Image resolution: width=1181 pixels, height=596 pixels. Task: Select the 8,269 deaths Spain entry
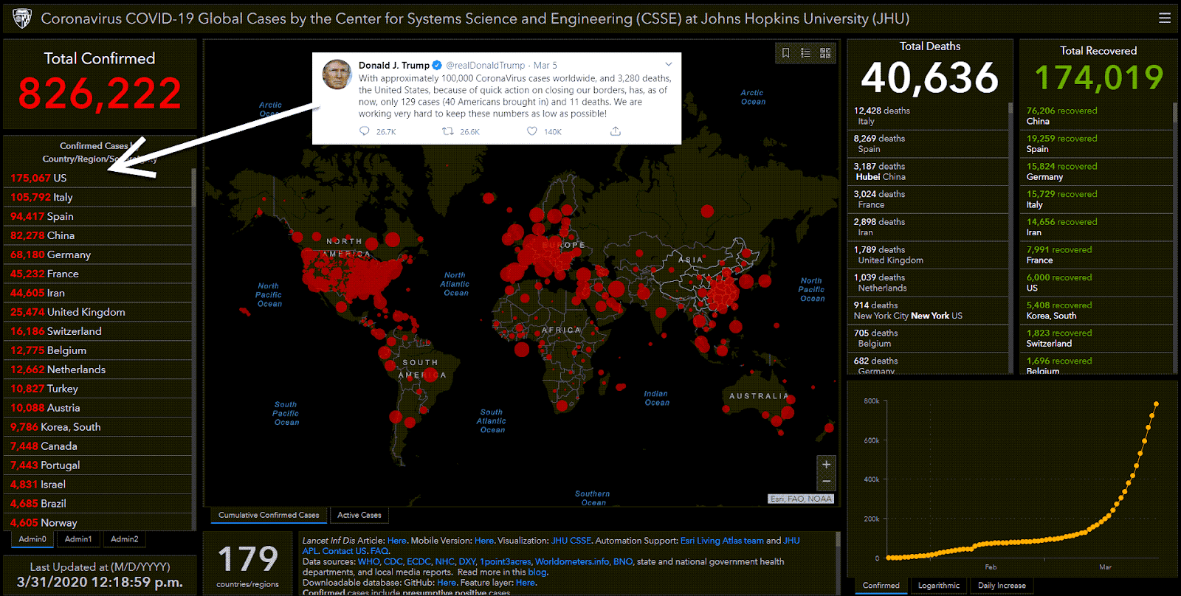click(x=928, y=144)
